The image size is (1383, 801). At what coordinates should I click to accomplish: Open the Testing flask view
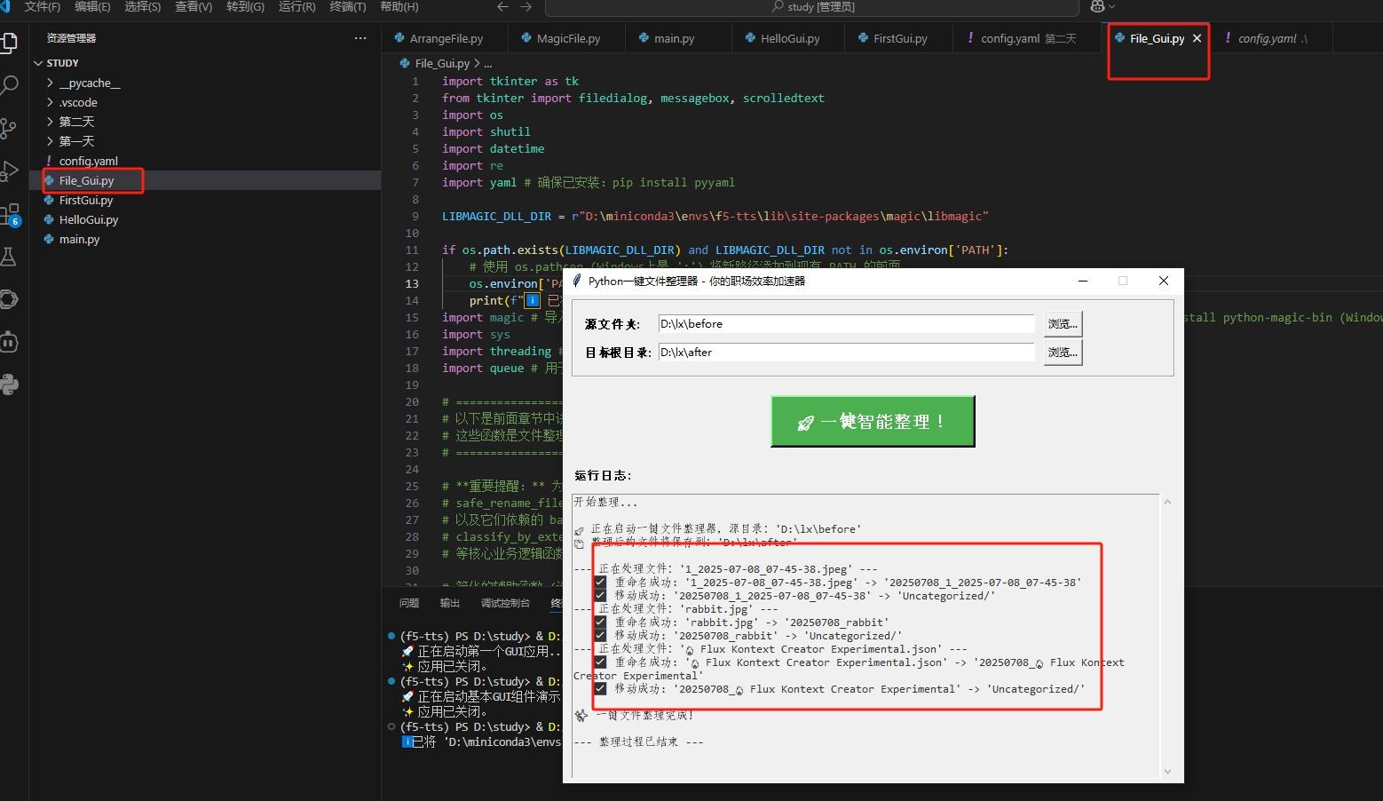click(x=9, y=257)
